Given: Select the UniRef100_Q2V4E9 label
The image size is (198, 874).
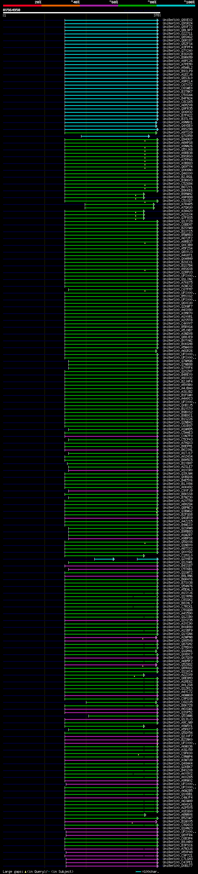Looking at the screenshot, I should tap(178, 559).
